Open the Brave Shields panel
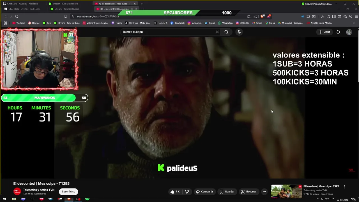This screenshot has height=202, width=359. pos(262,17)
